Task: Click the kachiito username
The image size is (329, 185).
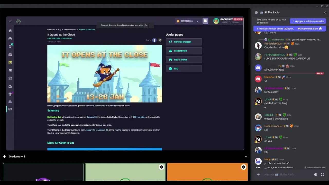Action: (x=269, y=77)
